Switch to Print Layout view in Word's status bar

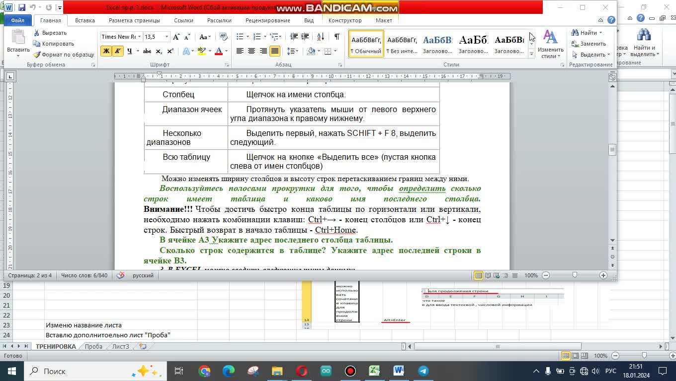click(478, 275)
